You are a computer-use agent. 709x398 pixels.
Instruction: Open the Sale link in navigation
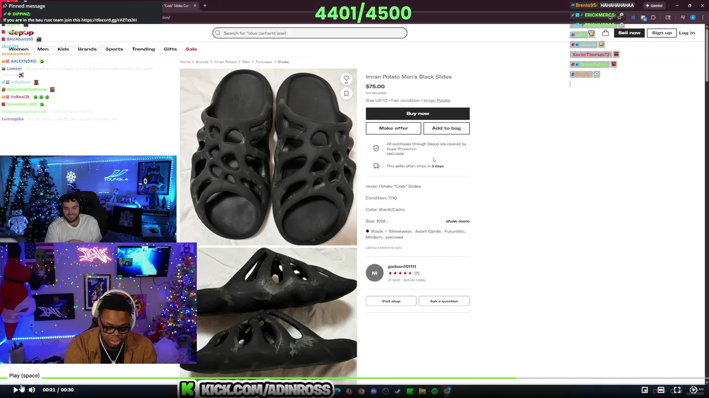pos(191,49)
